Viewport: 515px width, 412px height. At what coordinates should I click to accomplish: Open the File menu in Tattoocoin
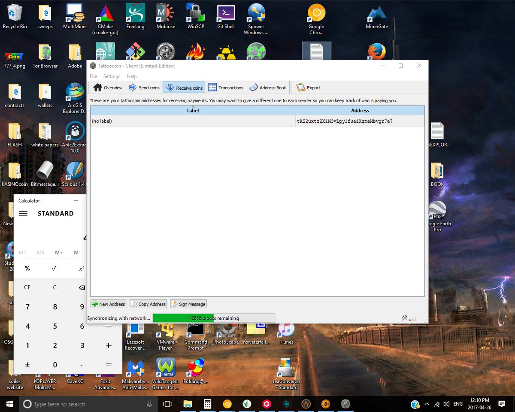tap(93, 76)
